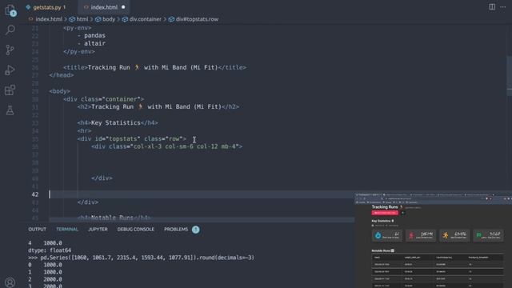Click the PROBLEMS count badge
The image size is (512, 288).
[195, 230]
